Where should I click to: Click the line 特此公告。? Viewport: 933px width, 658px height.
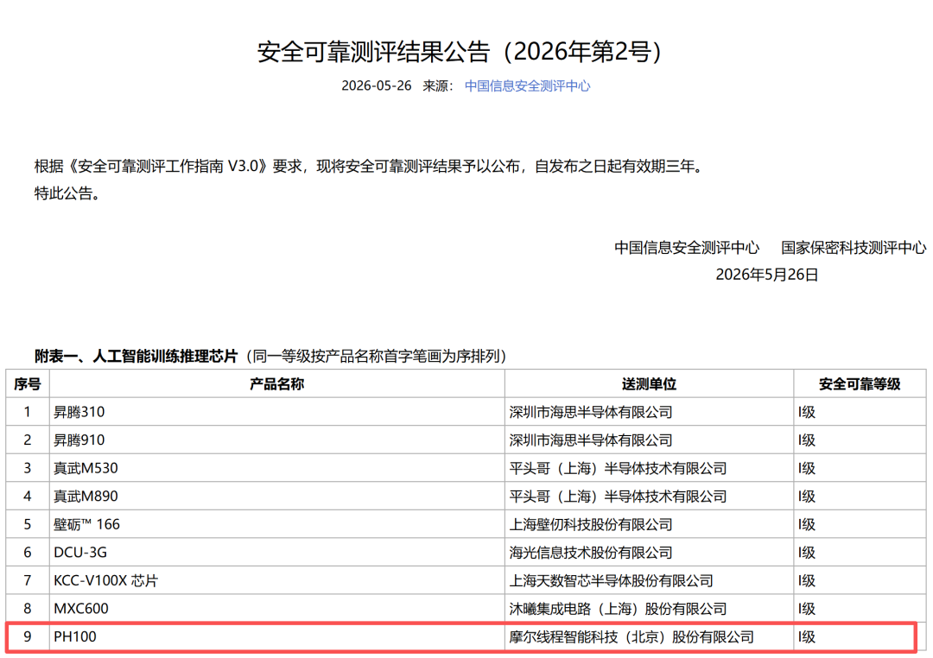67,193
